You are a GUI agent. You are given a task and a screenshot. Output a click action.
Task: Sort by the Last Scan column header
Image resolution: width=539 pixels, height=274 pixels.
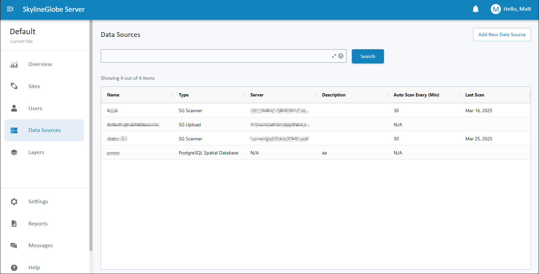[474, 95]
